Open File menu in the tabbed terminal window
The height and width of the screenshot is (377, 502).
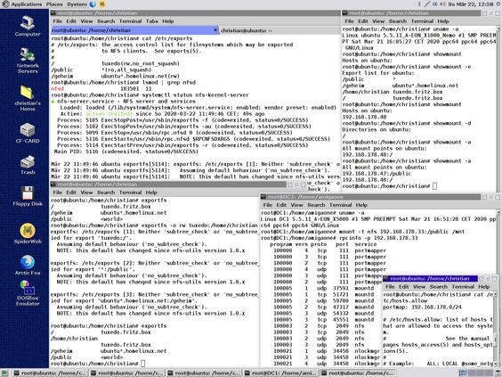tap(58, 21)
